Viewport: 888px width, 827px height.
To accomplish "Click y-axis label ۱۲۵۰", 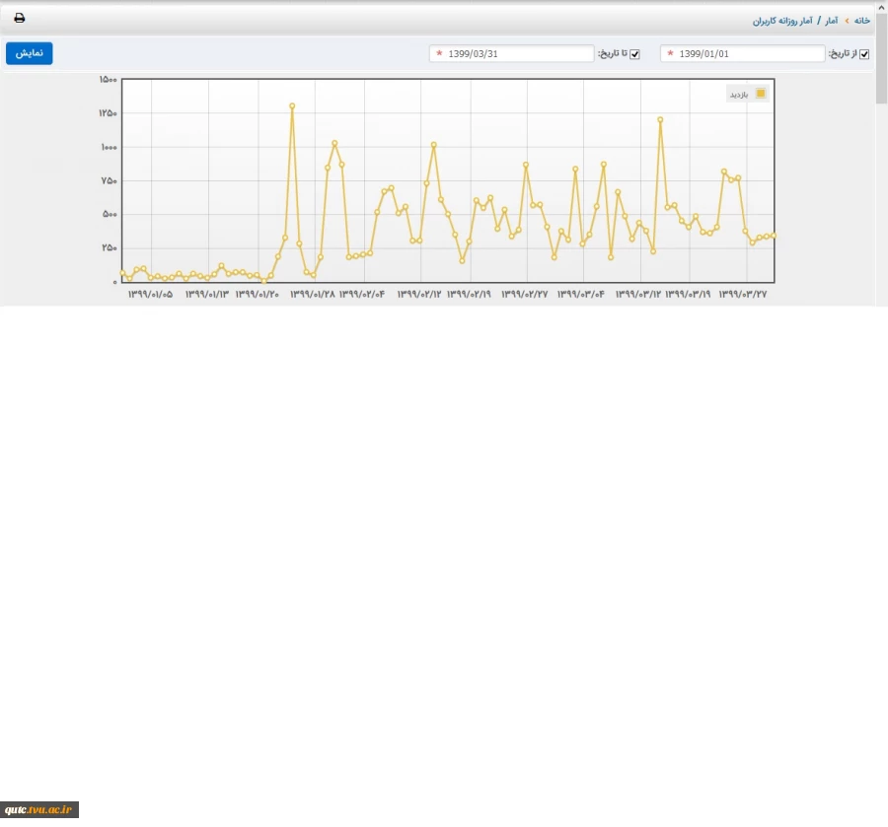I will (109, 113).
